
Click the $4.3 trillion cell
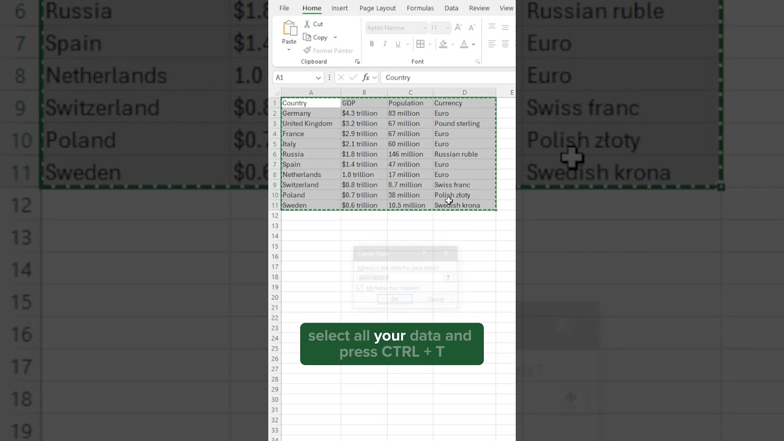pyautogui.click(x=364, y=113)
